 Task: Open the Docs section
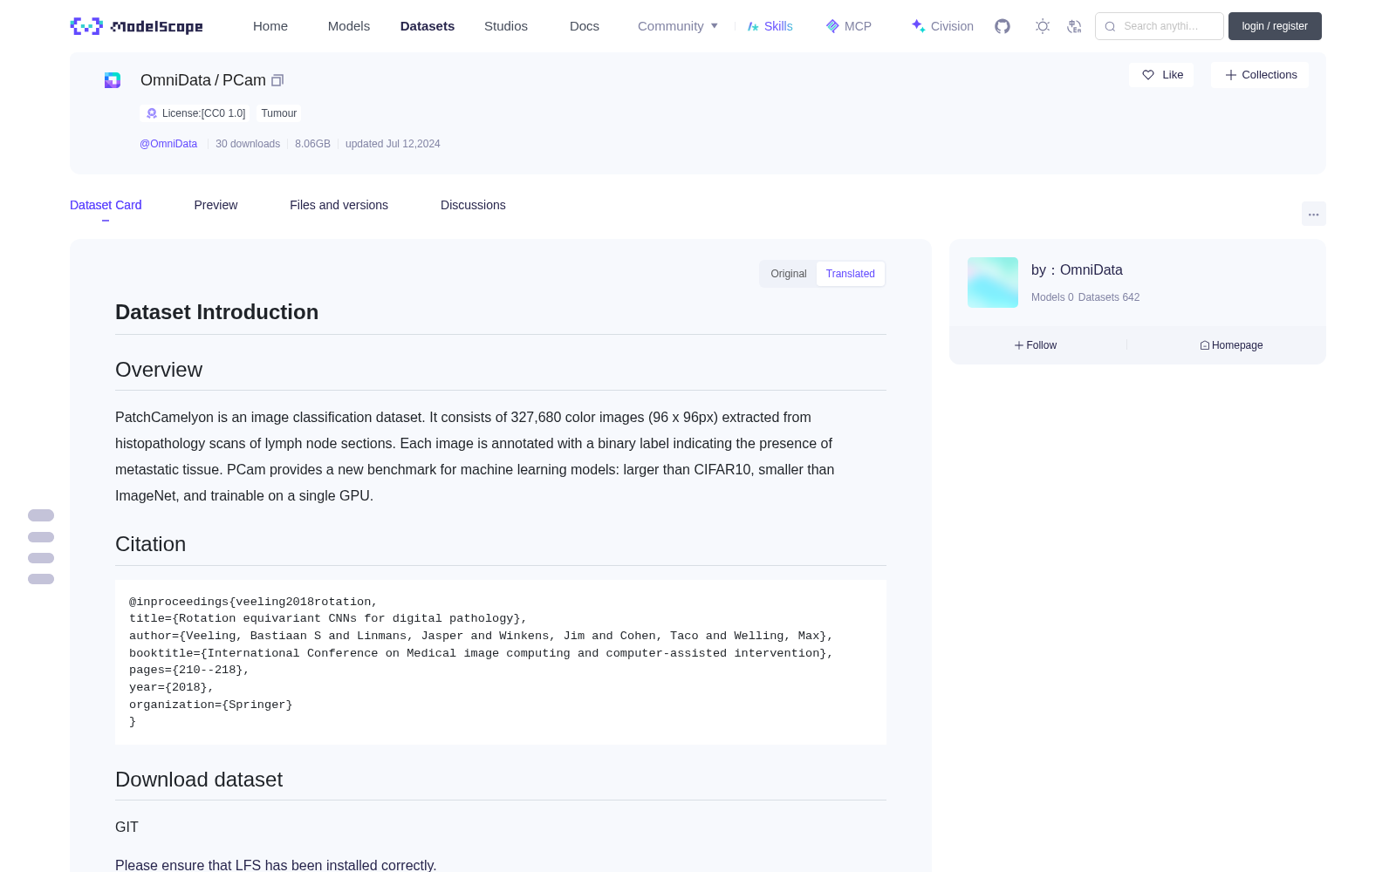tap(585, 26)
